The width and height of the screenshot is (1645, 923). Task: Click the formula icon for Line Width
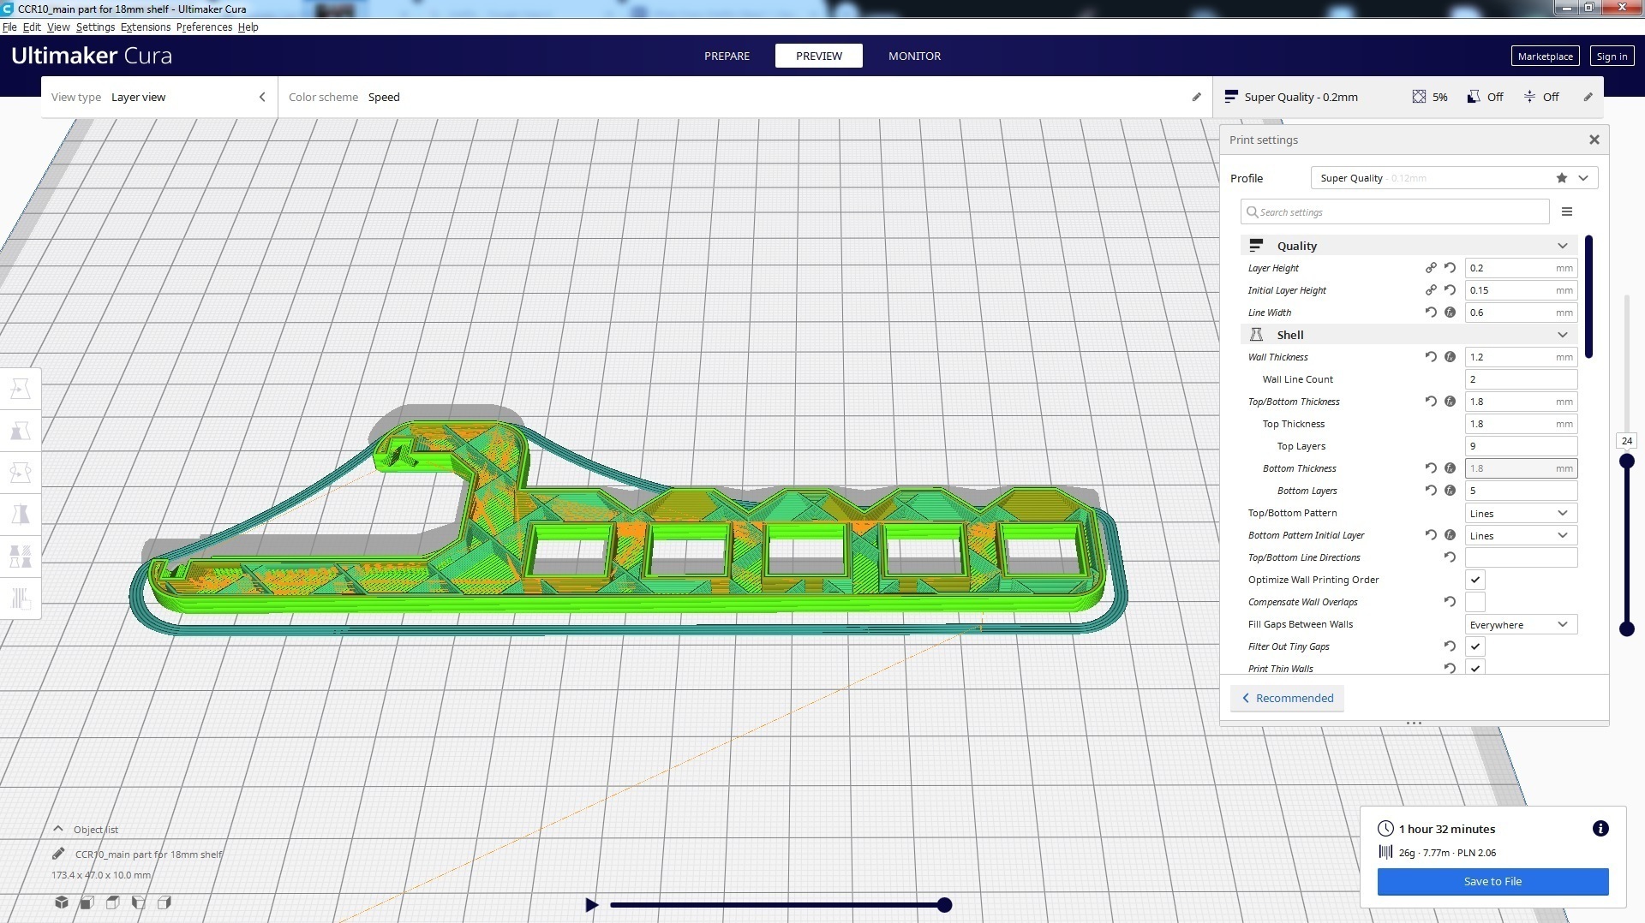1450,313
